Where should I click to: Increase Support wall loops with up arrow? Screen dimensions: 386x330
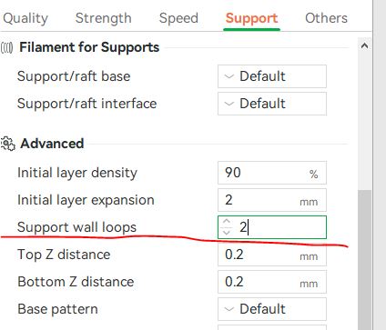point(227,222)
